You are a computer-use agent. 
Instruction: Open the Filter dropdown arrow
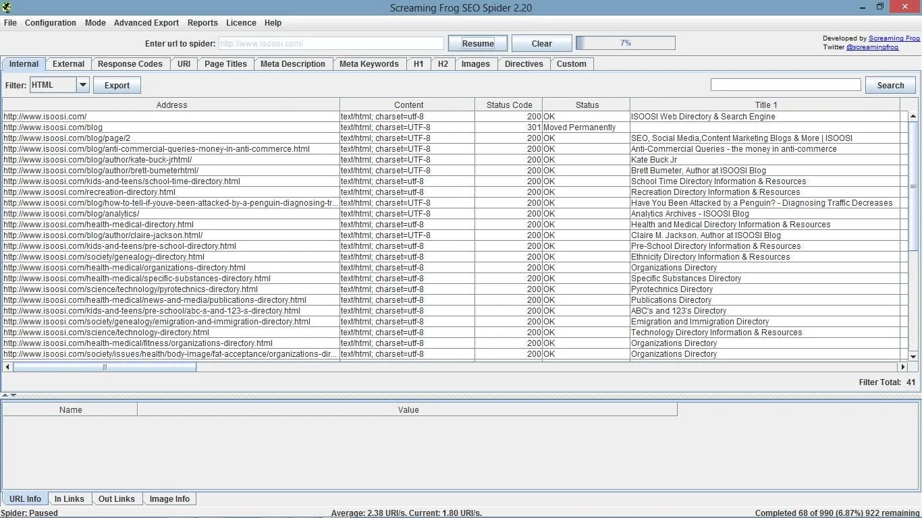[83, 85]
